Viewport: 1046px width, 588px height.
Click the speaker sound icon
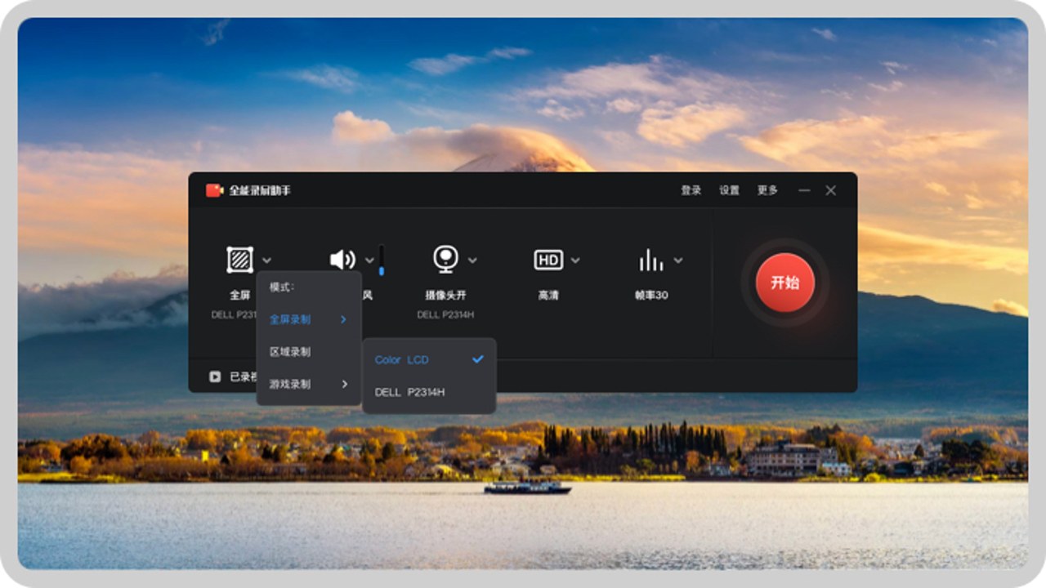(342, 260)
